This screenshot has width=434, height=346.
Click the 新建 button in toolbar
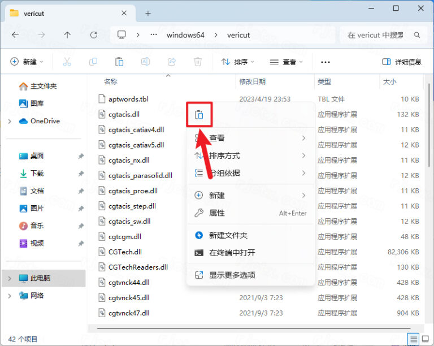coord(27,62)
